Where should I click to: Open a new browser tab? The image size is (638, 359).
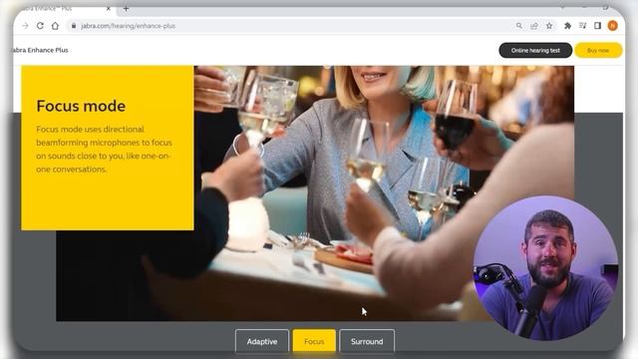point(127,8)
